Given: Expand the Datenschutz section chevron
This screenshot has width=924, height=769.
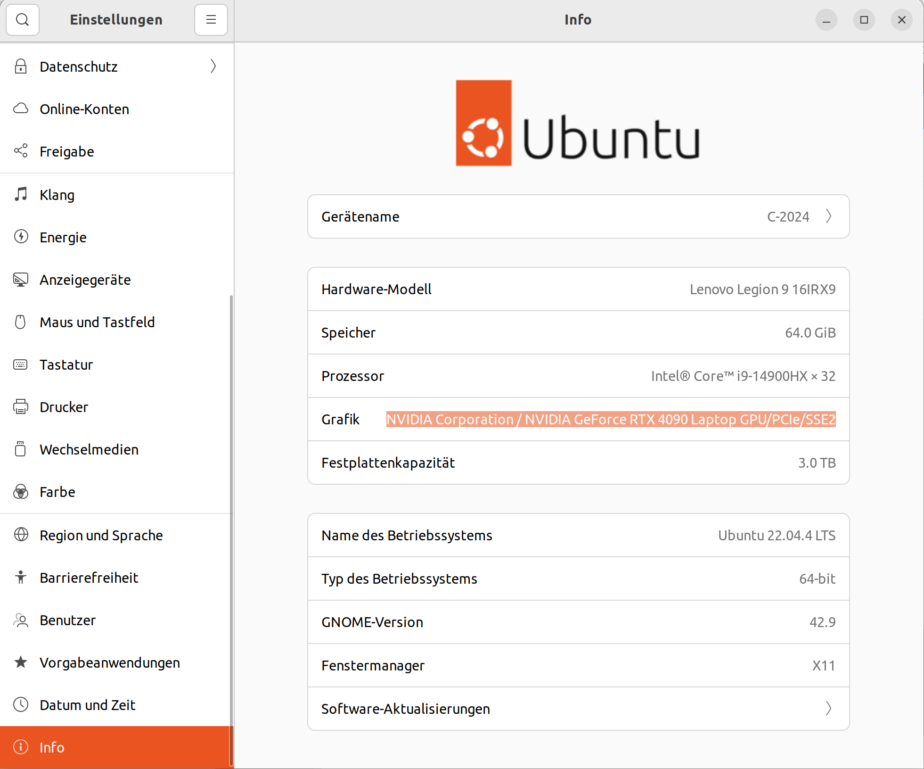Looking at the screenshot, I should pyautogui.click(x=213, y=66).
